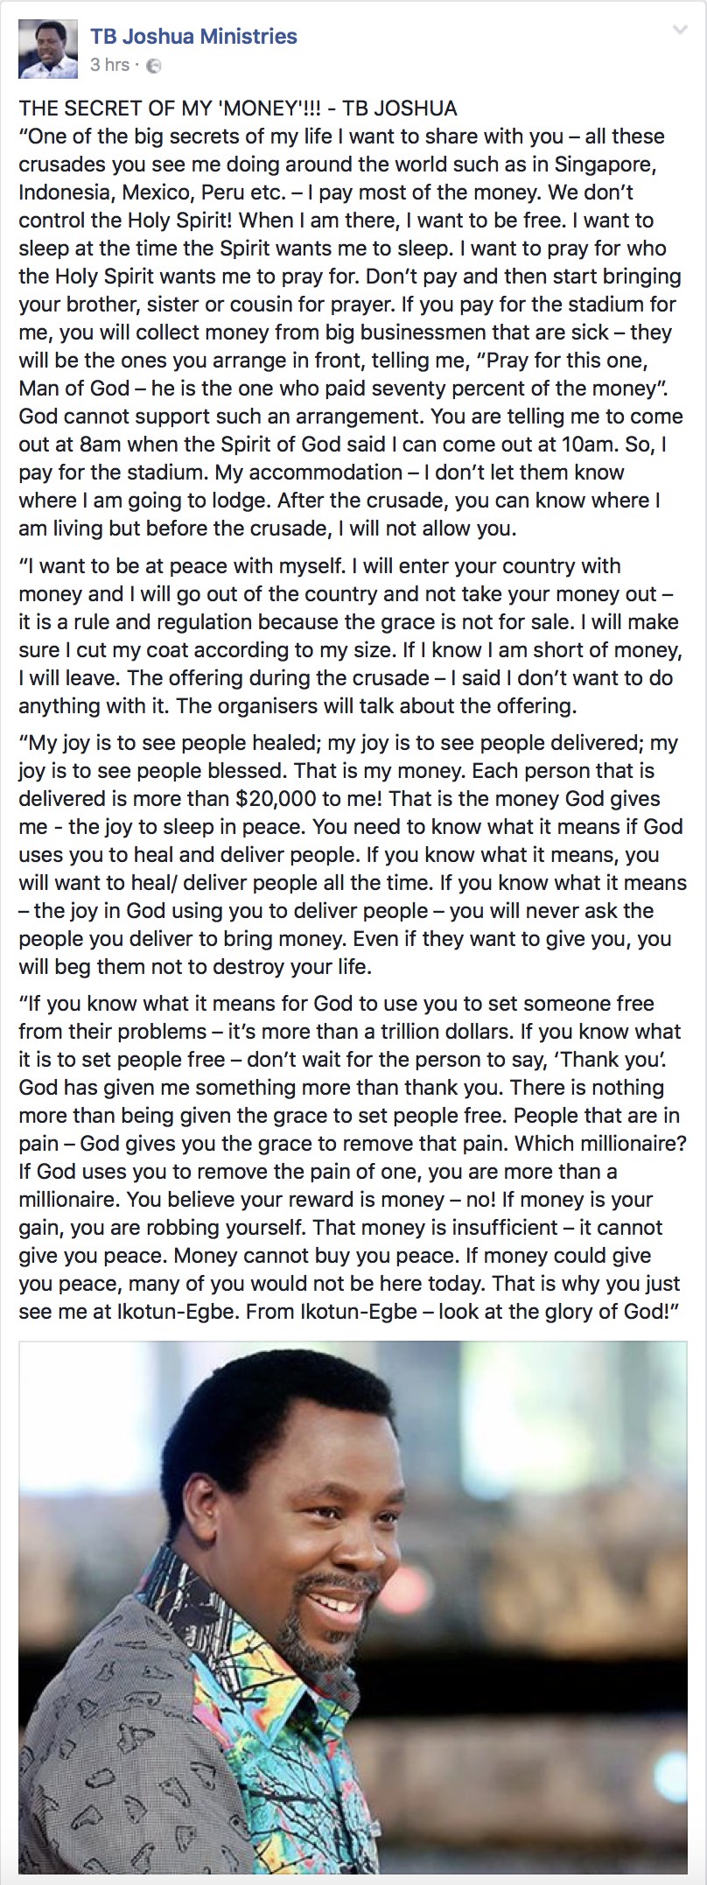The width and height of the screenshot is (707, 1885).
Task: Click the headline 'THE SECRET OF MY MONEY'
Action: pos(238,109)
